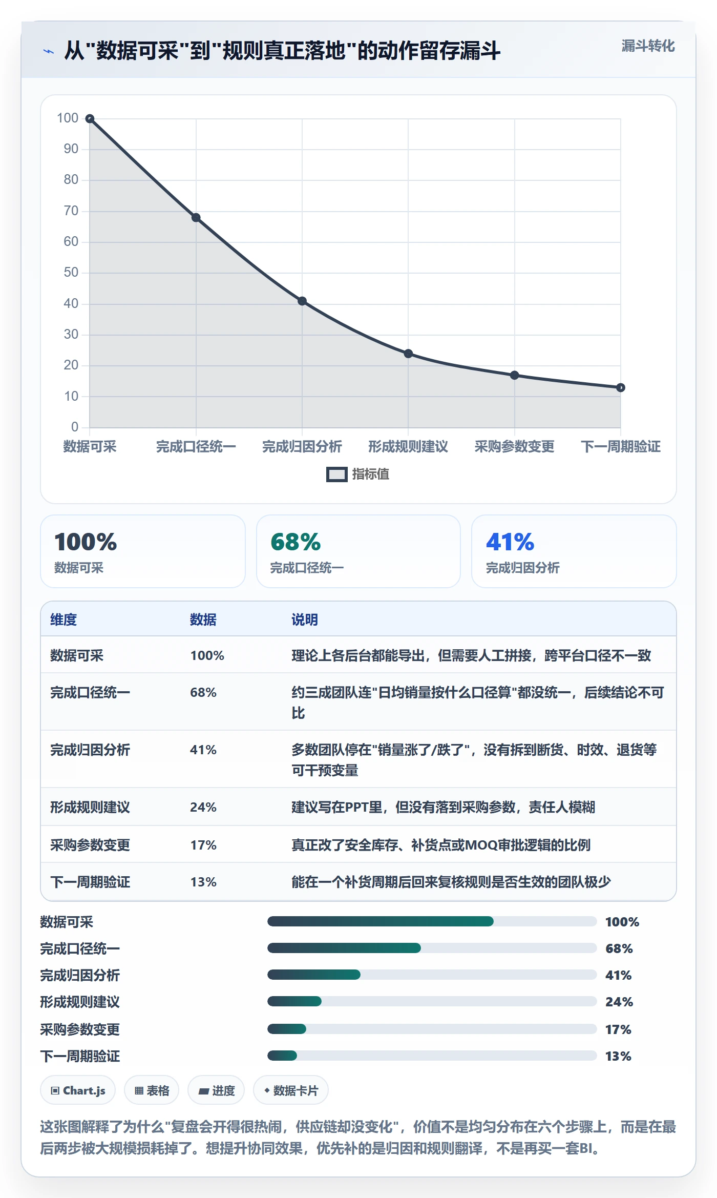Select the 数据卡片 tag chip
This screenshot has height=1198, width=717.
coord(291,1090)
